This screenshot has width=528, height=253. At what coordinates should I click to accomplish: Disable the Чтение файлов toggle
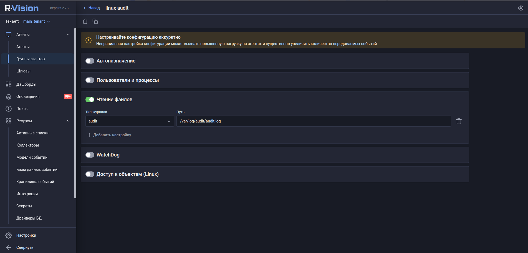(90, 100)
